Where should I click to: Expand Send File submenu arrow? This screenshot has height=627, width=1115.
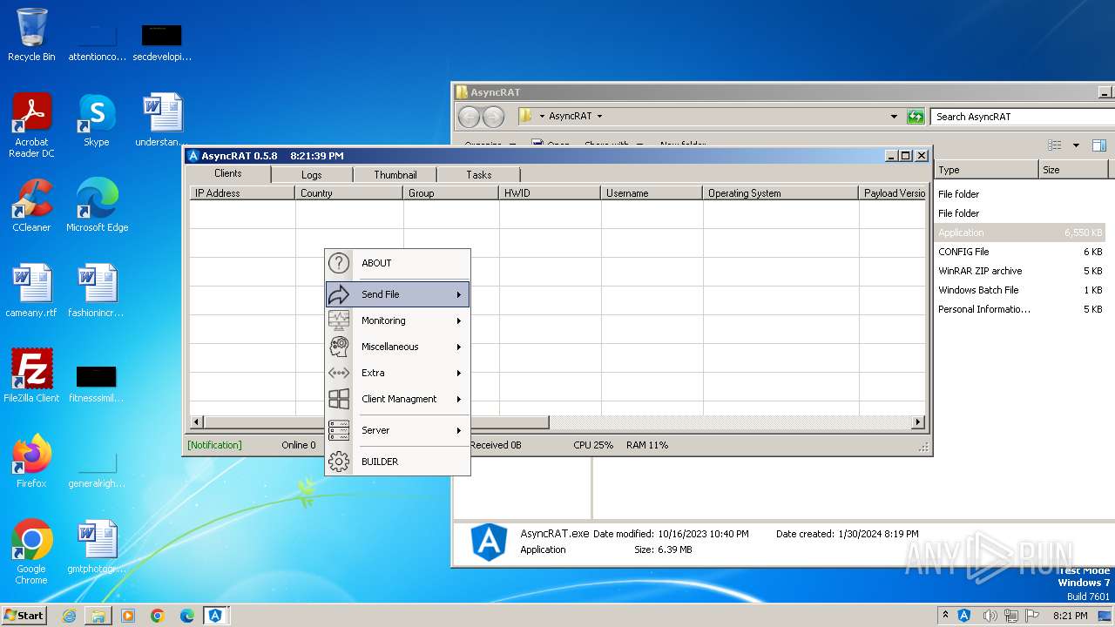coord(458,294)
